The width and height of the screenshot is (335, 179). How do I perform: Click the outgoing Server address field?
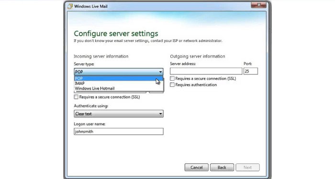[206, 71]
